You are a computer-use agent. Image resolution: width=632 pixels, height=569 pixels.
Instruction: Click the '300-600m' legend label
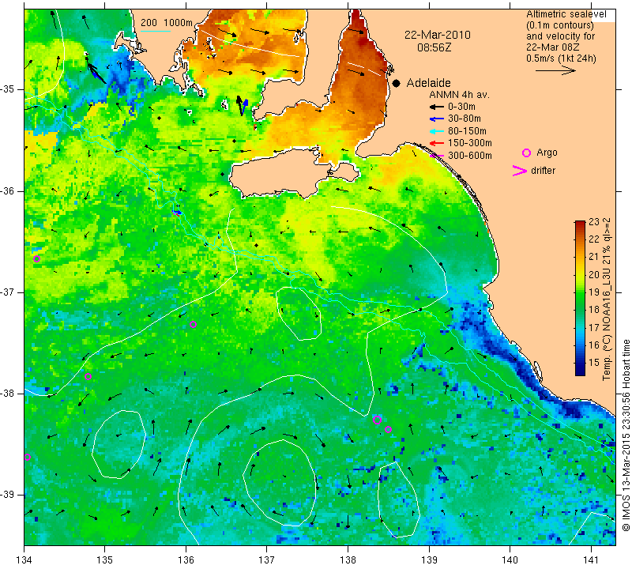coord(470,156)
